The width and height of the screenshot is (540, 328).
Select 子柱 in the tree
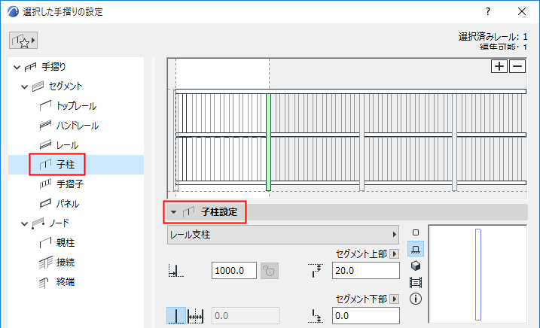[66, 165]
